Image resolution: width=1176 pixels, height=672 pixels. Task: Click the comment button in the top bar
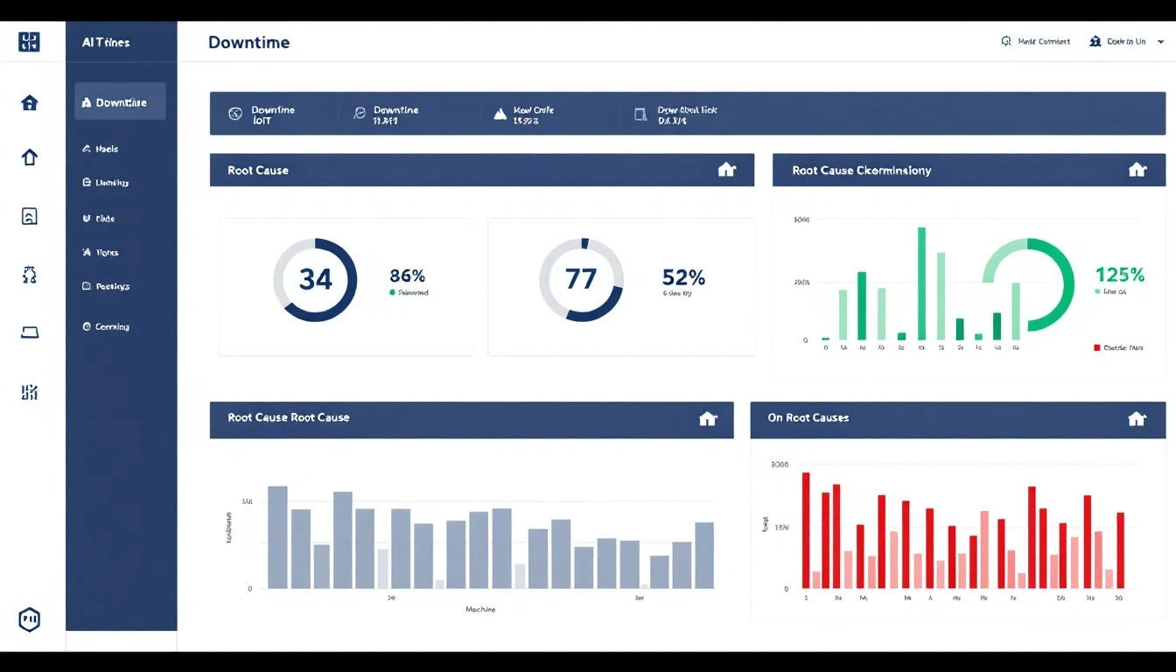coord(1035,41)
